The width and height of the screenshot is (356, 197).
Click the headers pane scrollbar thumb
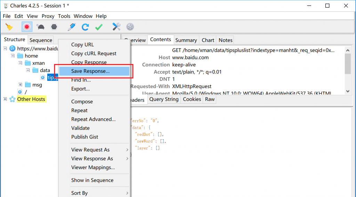(348, 64)
